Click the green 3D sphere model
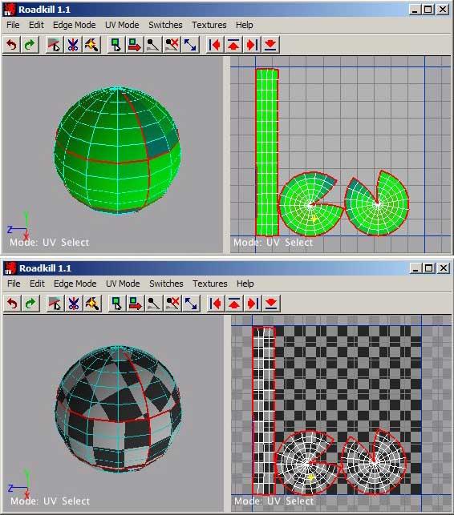Image resolution: width=454 pixels, height=515 pixels. (117, 151)
